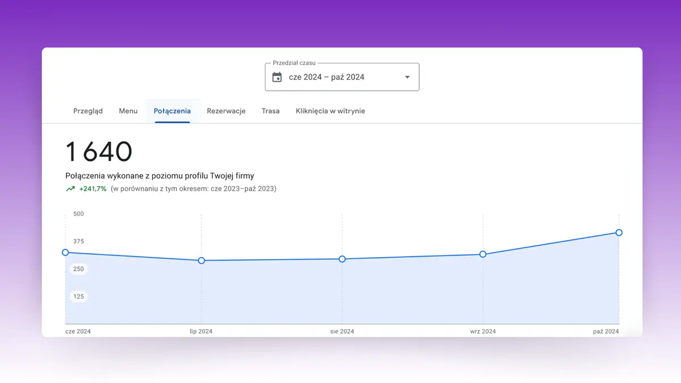Open the Przegląd tab
Screen dimensions: 681x383
88,111
